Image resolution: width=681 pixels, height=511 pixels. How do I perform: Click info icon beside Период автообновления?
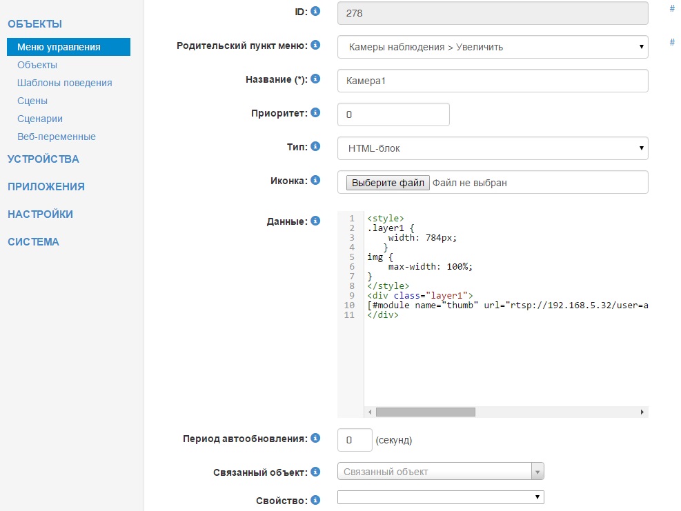(315, 438)
